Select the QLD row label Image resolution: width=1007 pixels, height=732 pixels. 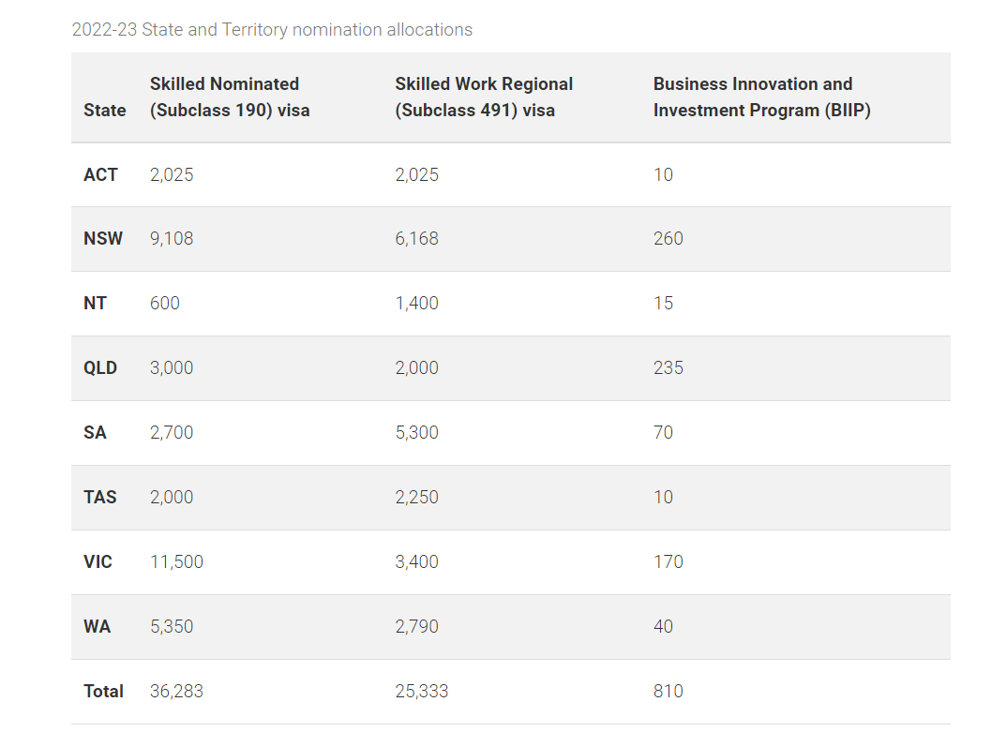click(x=100, y=368)
